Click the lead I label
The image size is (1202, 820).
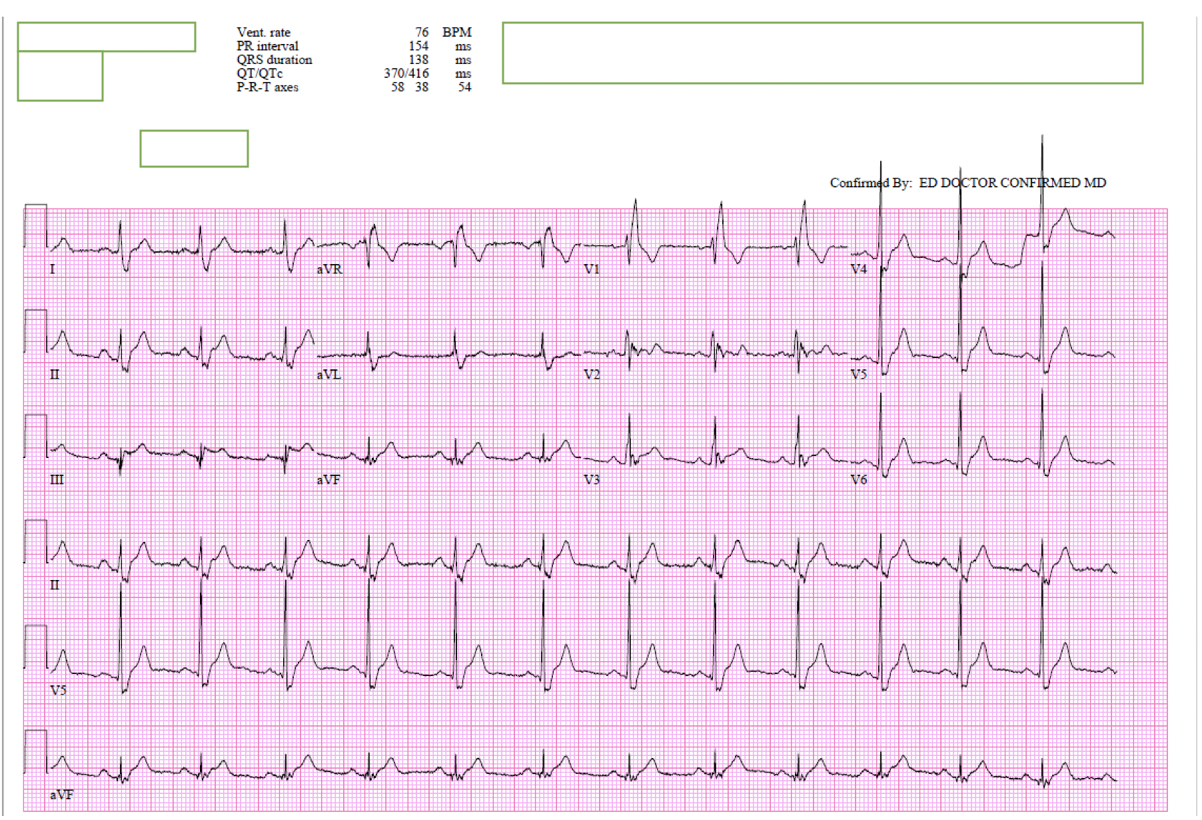53,269
